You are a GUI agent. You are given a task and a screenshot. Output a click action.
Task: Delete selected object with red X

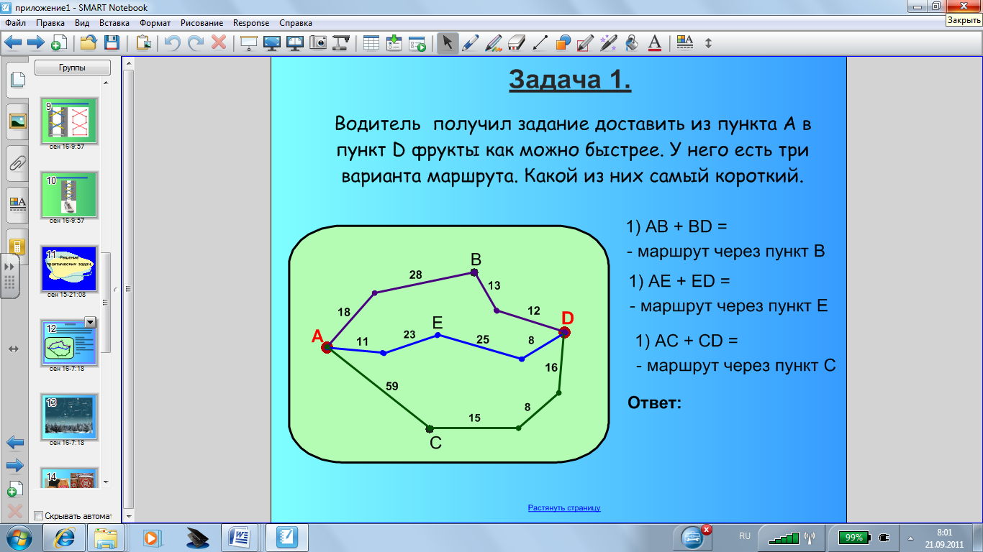click(x=219, y=42)
